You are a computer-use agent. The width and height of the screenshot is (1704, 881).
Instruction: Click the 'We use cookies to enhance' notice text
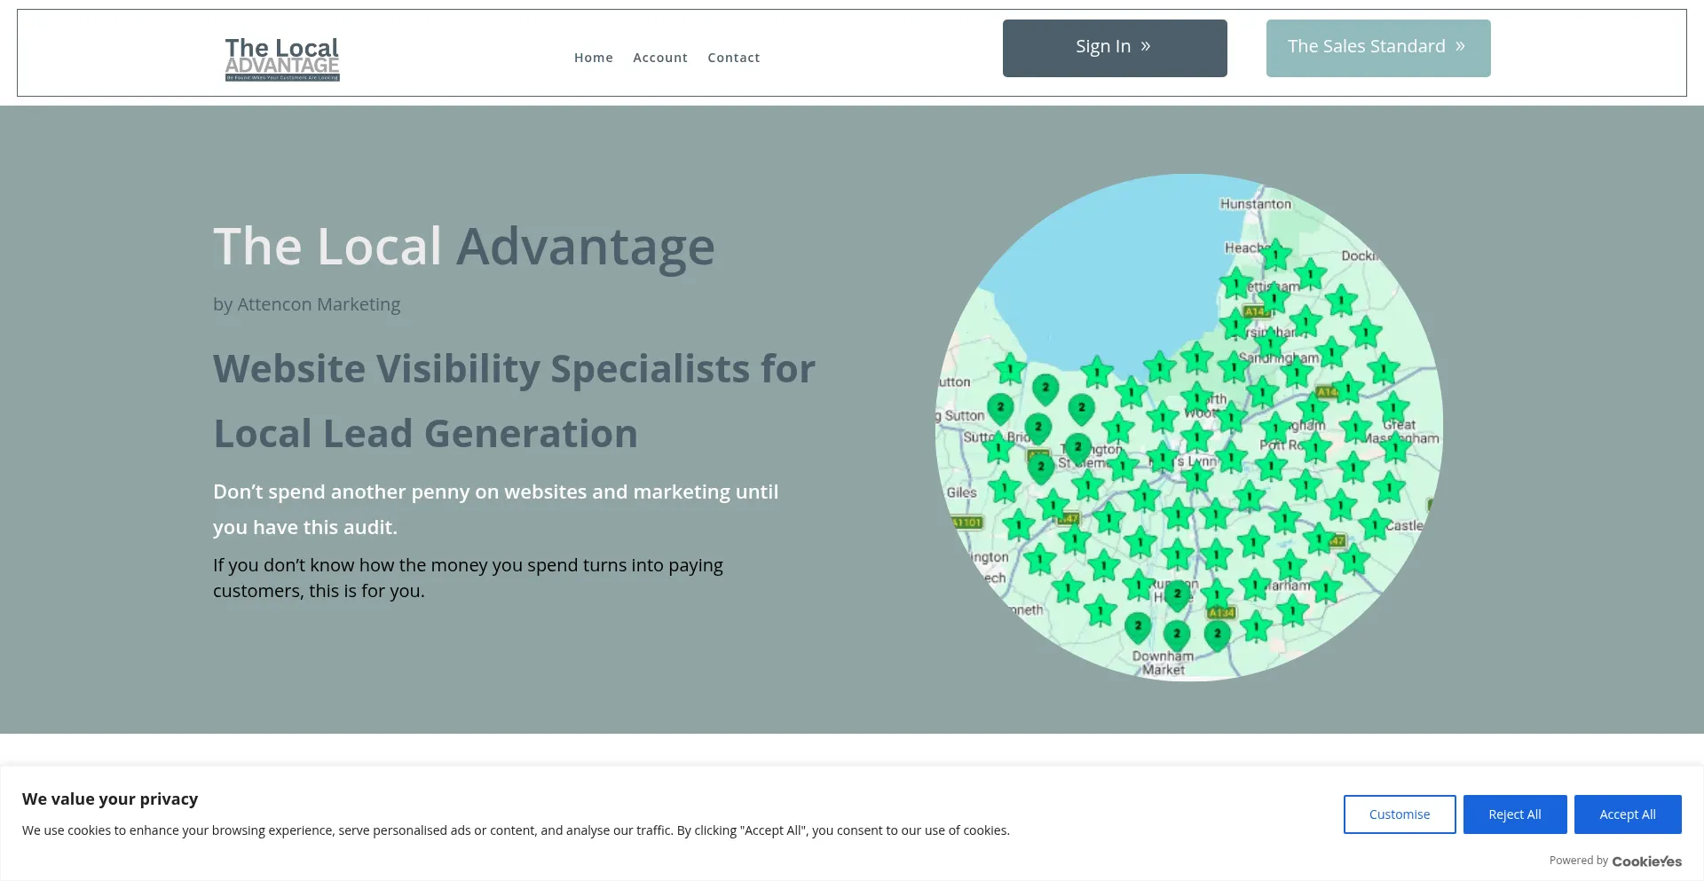point(516,830)
